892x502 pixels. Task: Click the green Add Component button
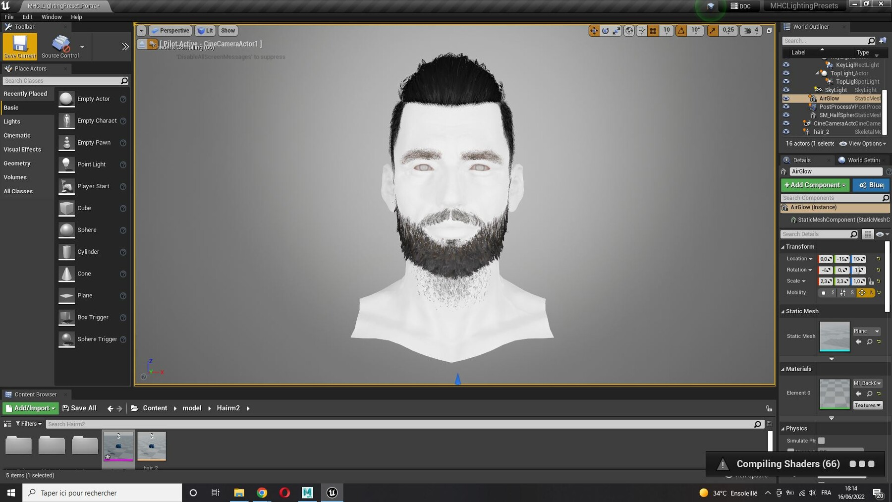[815, 185]
